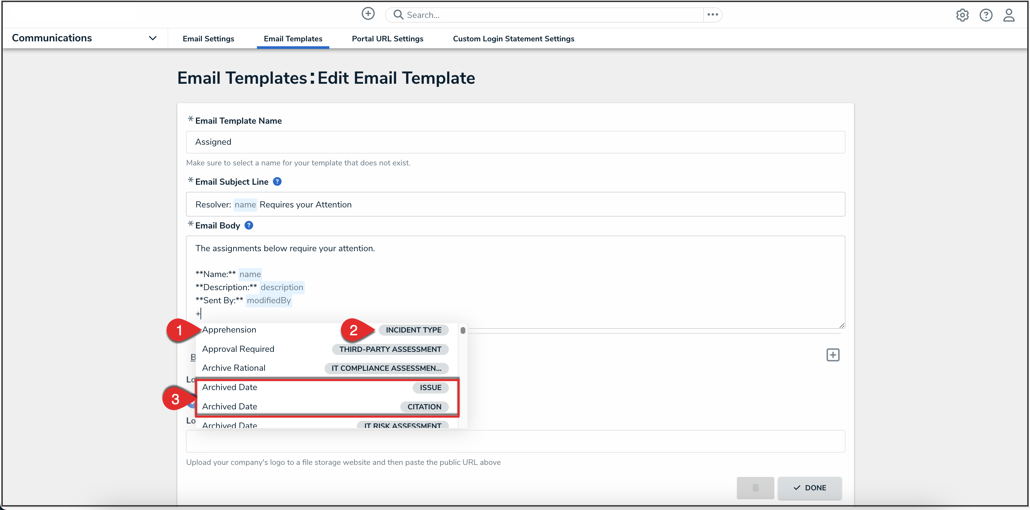Expand the Communications dropdown
1030x510 pixels.
click(x=152, y=38)
